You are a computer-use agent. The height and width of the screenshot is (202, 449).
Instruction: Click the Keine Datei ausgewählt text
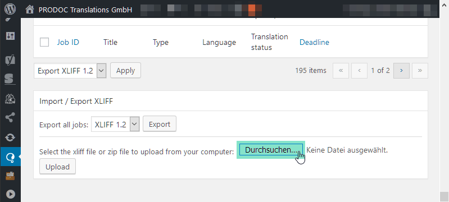pos(347,150)
